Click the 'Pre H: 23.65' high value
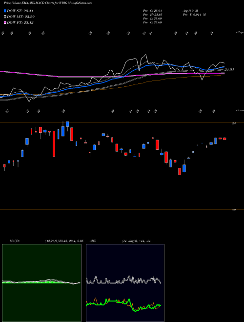Image resolution: width=244 pixels, height=322 pixels. coord(153,15)
